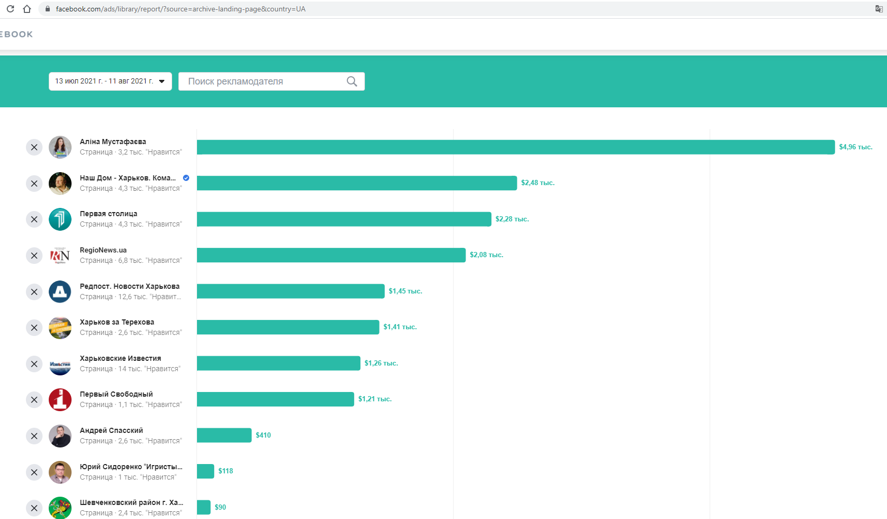The image size is (887, 519).
Task: Click the browser address bar URL
Action: point(180,9)
